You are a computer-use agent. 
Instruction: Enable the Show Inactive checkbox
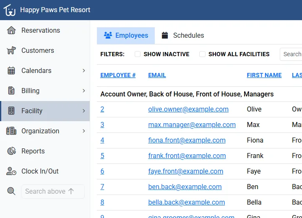(x=138, y=54)
